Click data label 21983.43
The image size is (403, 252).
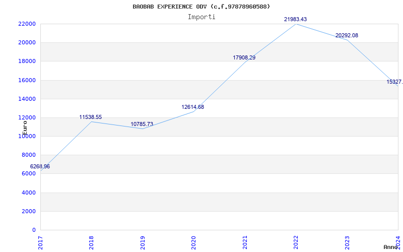tap(295, 19)
